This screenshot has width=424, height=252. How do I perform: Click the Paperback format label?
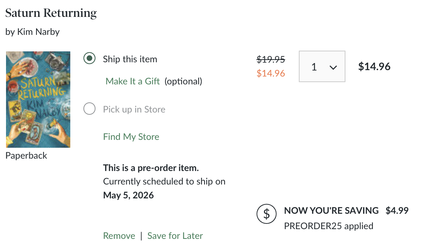tap(26, 156)
